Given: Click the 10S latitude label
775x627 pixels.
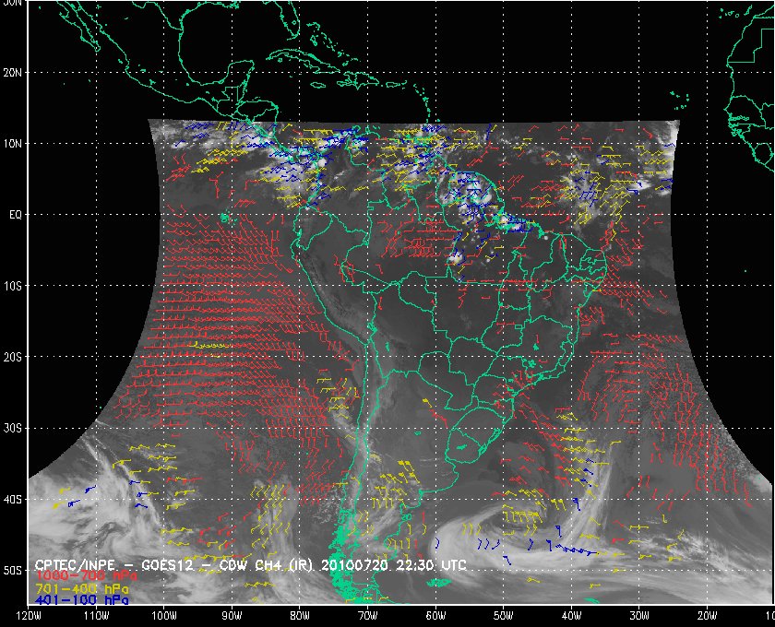Looking at the screenshot, I should click(x=12, y=286).
